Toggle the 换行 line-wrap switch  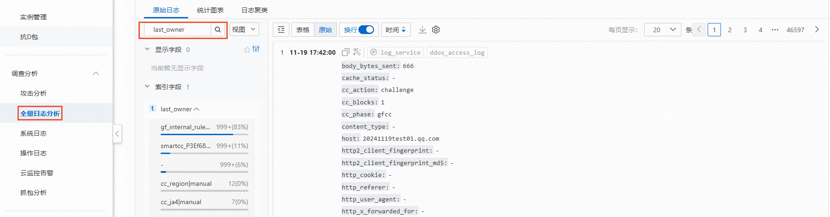[x=366, y=29]
